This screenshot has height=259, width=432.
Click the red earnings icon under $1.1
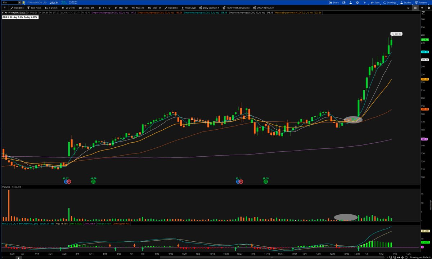(241, 182)
